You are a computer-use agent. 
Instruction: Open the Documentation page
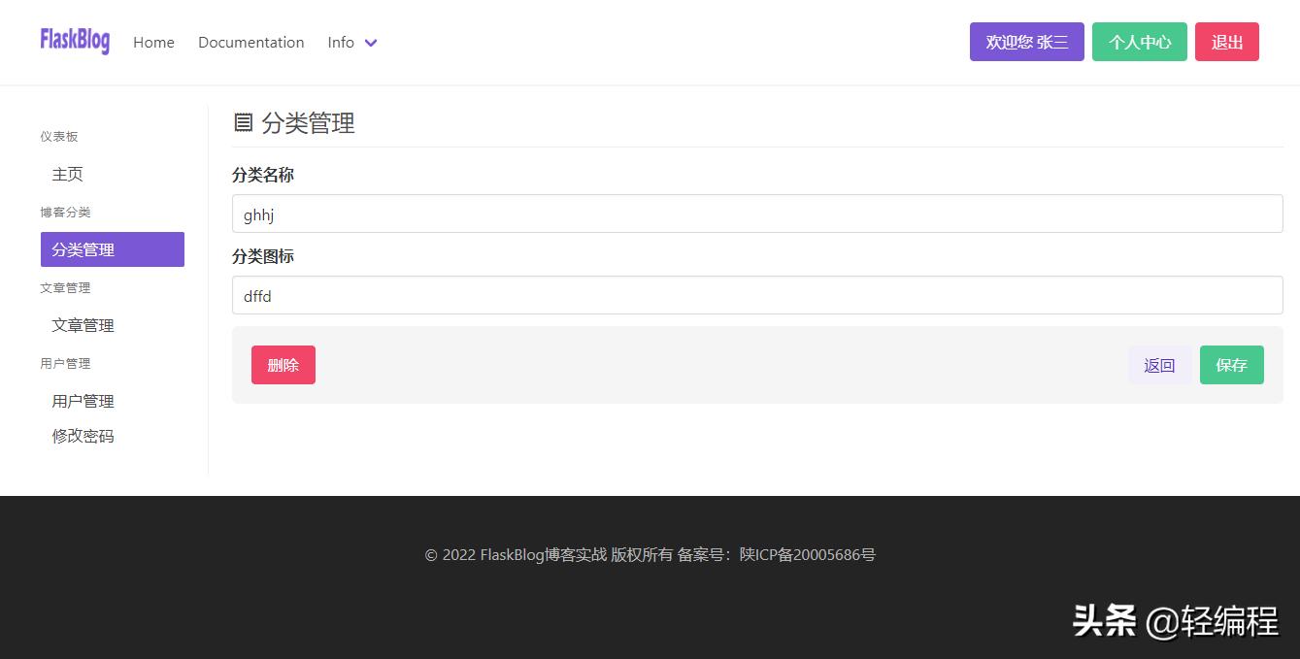point(250,43)
